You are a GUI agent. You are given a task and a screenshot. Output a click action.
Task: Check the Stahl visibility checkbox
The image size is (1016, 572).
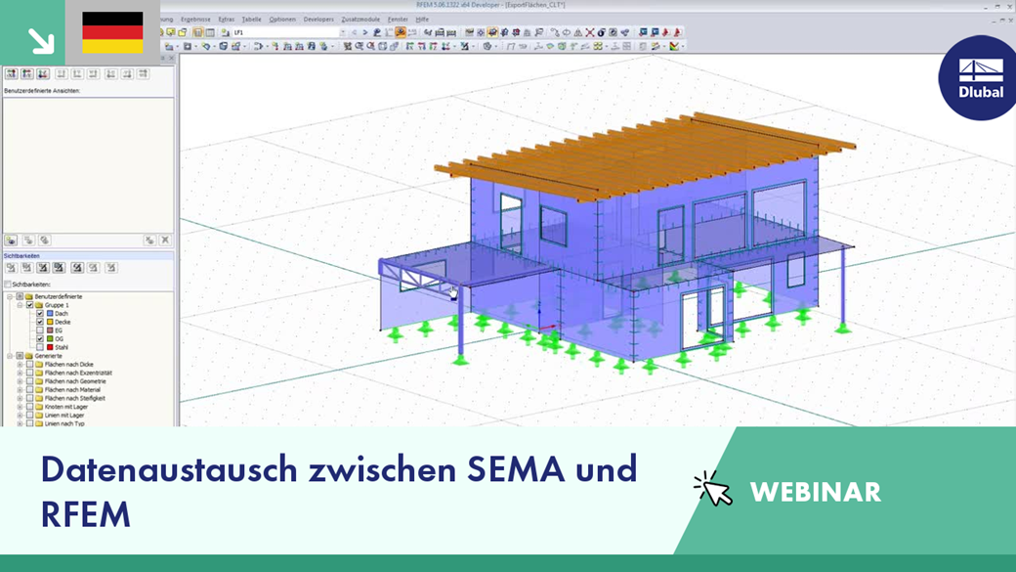[x=40, y=347]
